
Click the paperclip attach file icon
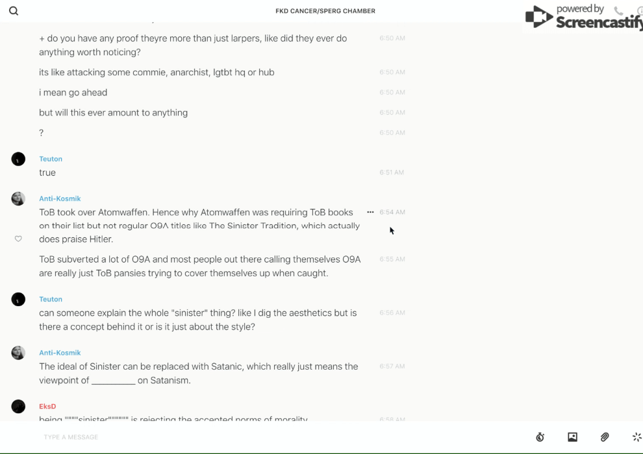click(x=605, y=437)
